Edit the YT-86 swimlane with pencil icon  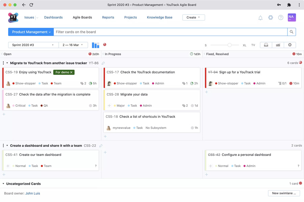click(103, 63)
